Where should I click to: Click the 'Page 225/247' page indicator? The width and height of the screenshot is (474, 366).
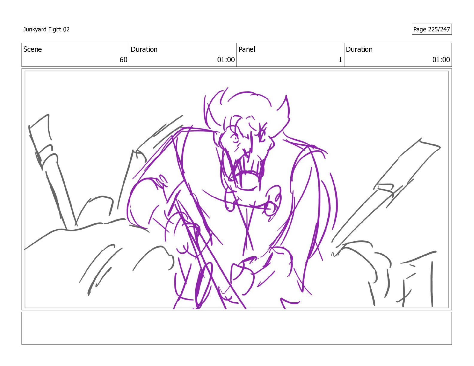pyautogui.click(x=432, y=29)
